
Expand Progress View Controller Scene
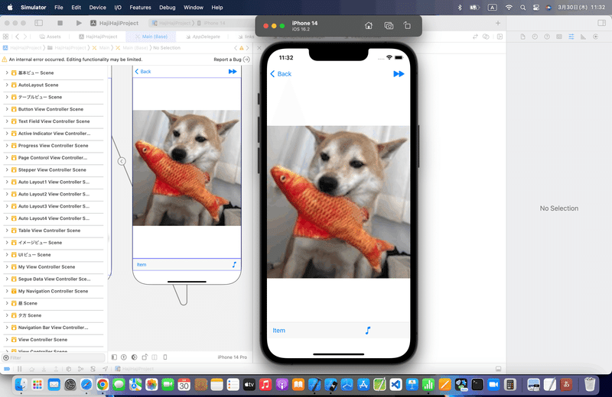pos(7,145)
